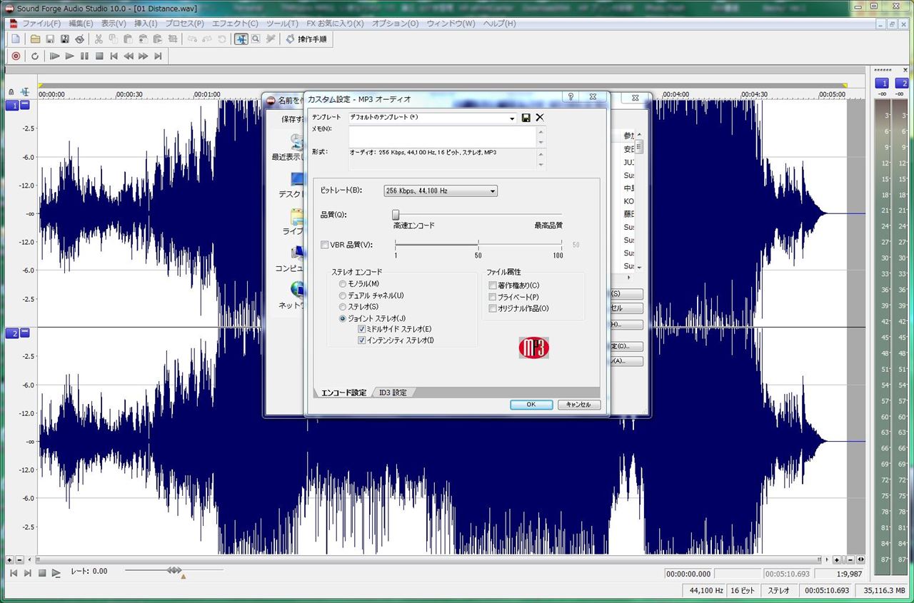
Task: Click the Redo toolbar icon
Action: coord(208,39)
